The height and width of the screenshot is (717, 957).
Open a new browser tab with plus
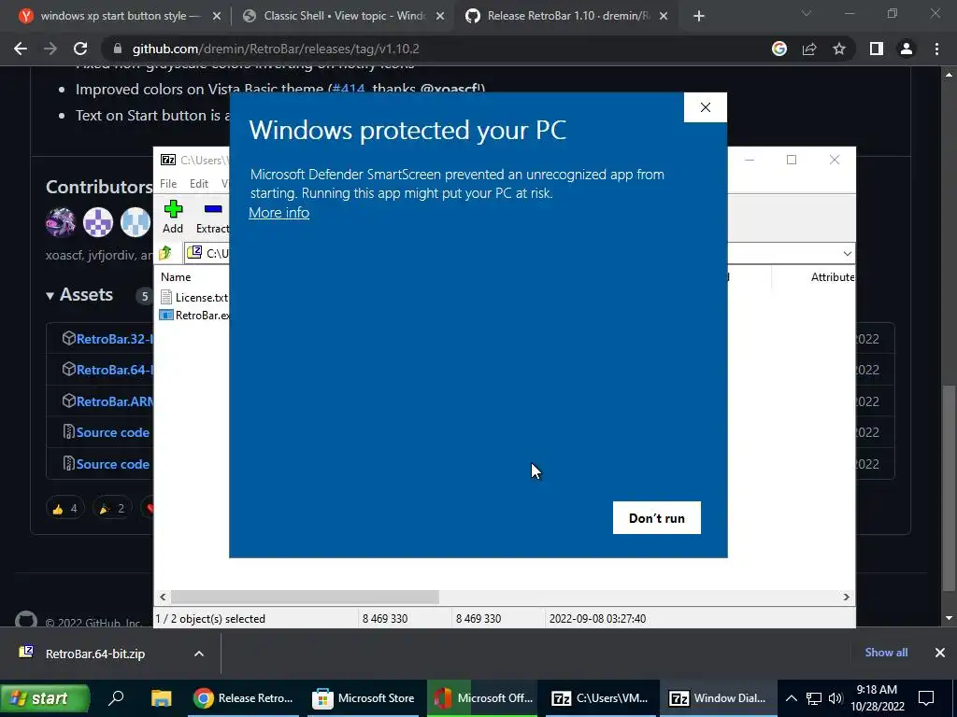[x=699, y=17]
